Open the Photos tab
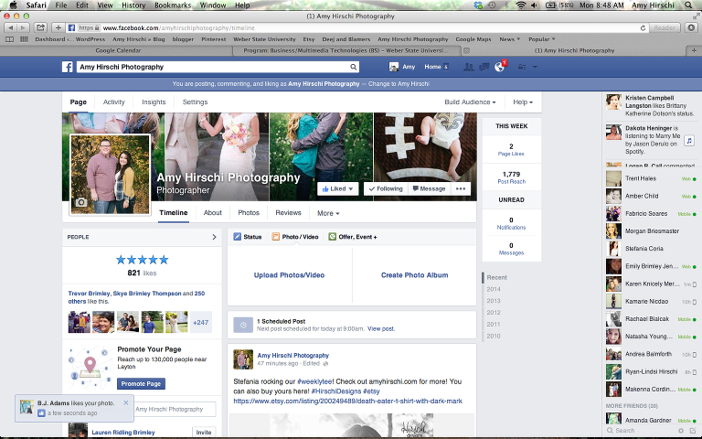 (x=249, y=213)
